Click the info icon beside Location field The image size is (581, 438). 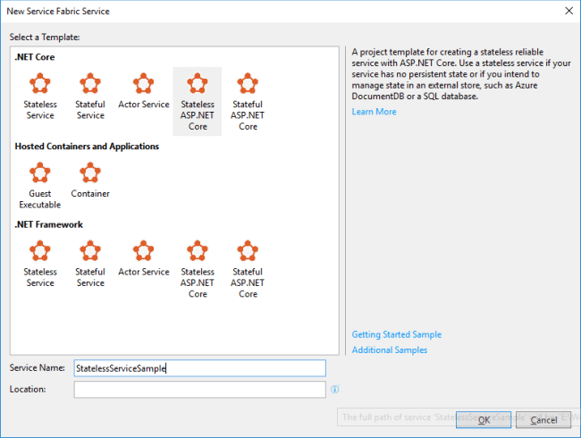334,390
